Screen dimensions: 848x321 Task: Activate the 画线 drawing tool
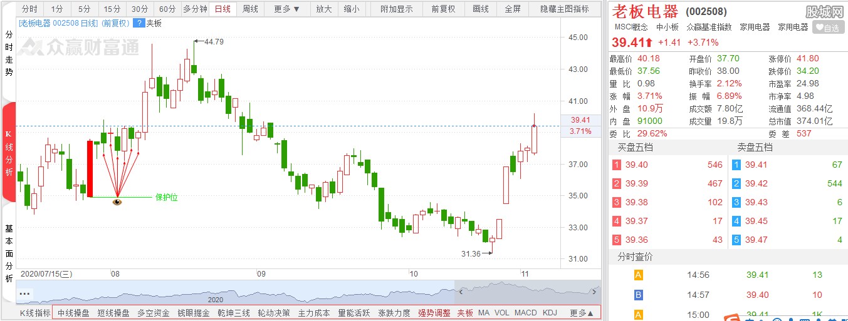click(480, 9)
